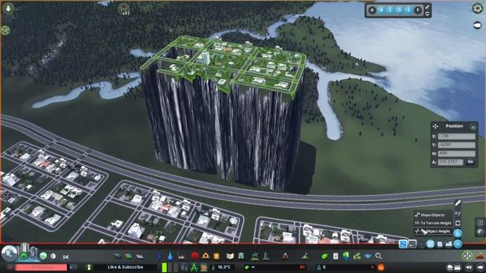The width and height of the screenshot is (486, 273).
Task: Open the Parks and Decoration menu
Action: [255, 256]
